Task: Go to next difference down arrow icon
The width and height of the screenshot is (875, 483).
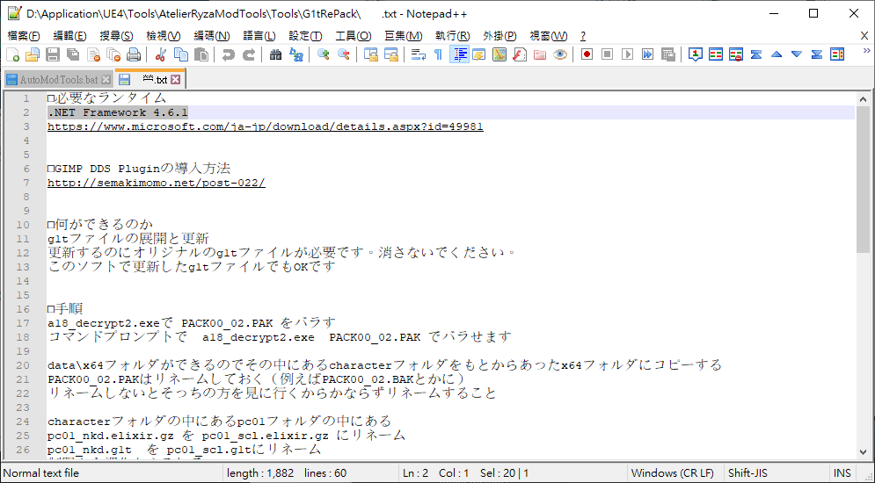Action: [797, 54]
